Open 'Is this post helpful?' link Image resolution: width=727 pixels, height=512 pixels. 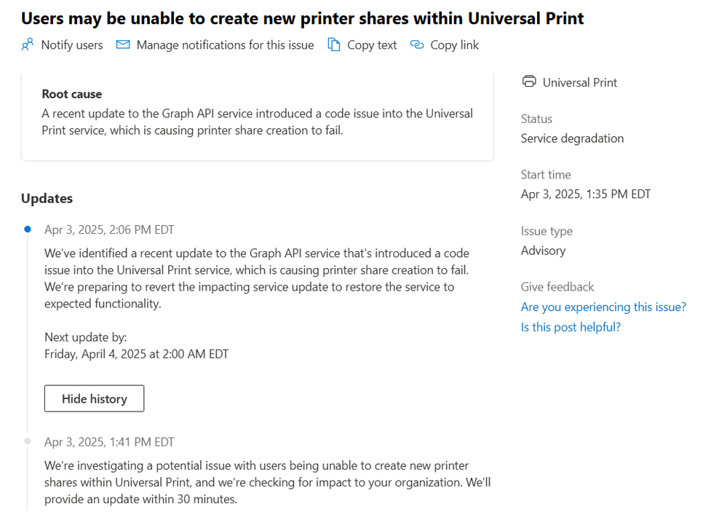(x=571, y=327)
